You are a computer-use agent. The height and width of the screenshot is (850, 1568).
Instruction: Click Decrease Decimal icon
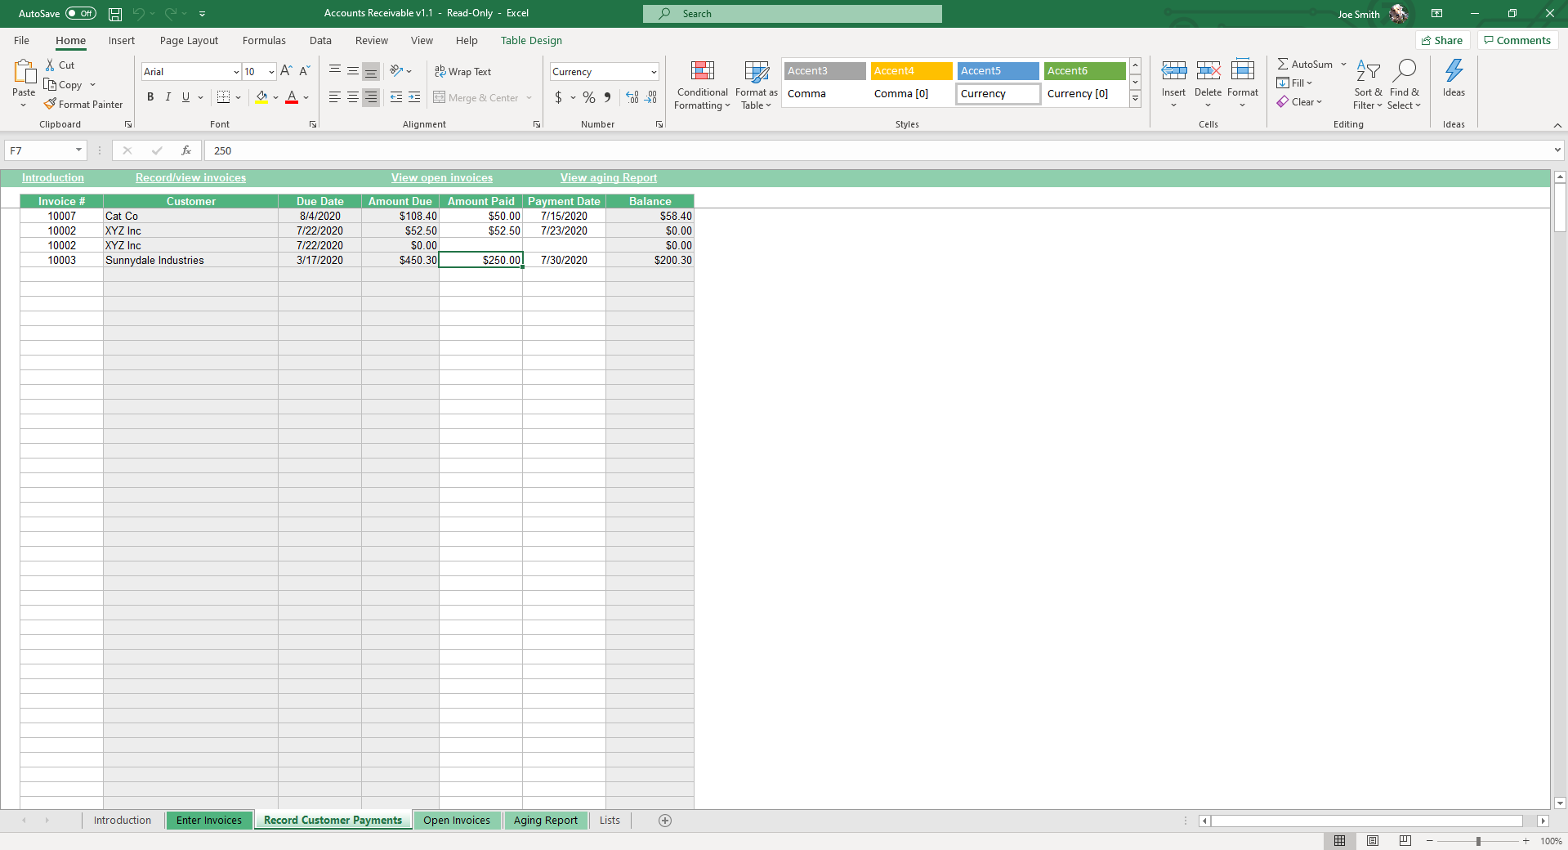(x=650, y=97)
